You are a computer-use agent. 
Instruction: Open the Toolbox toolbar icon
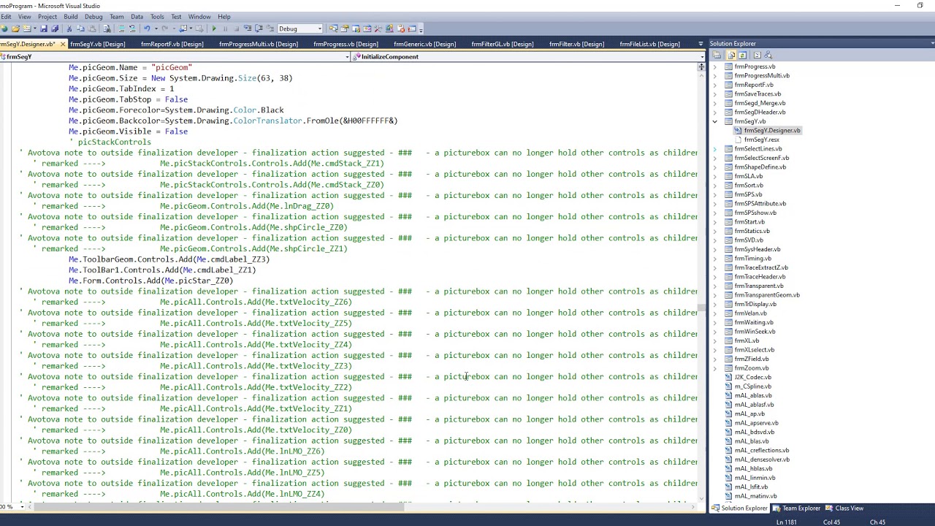pos(378,28)
